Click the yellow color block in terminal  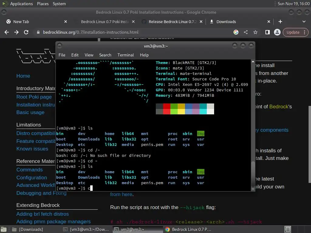click(181, 109)
